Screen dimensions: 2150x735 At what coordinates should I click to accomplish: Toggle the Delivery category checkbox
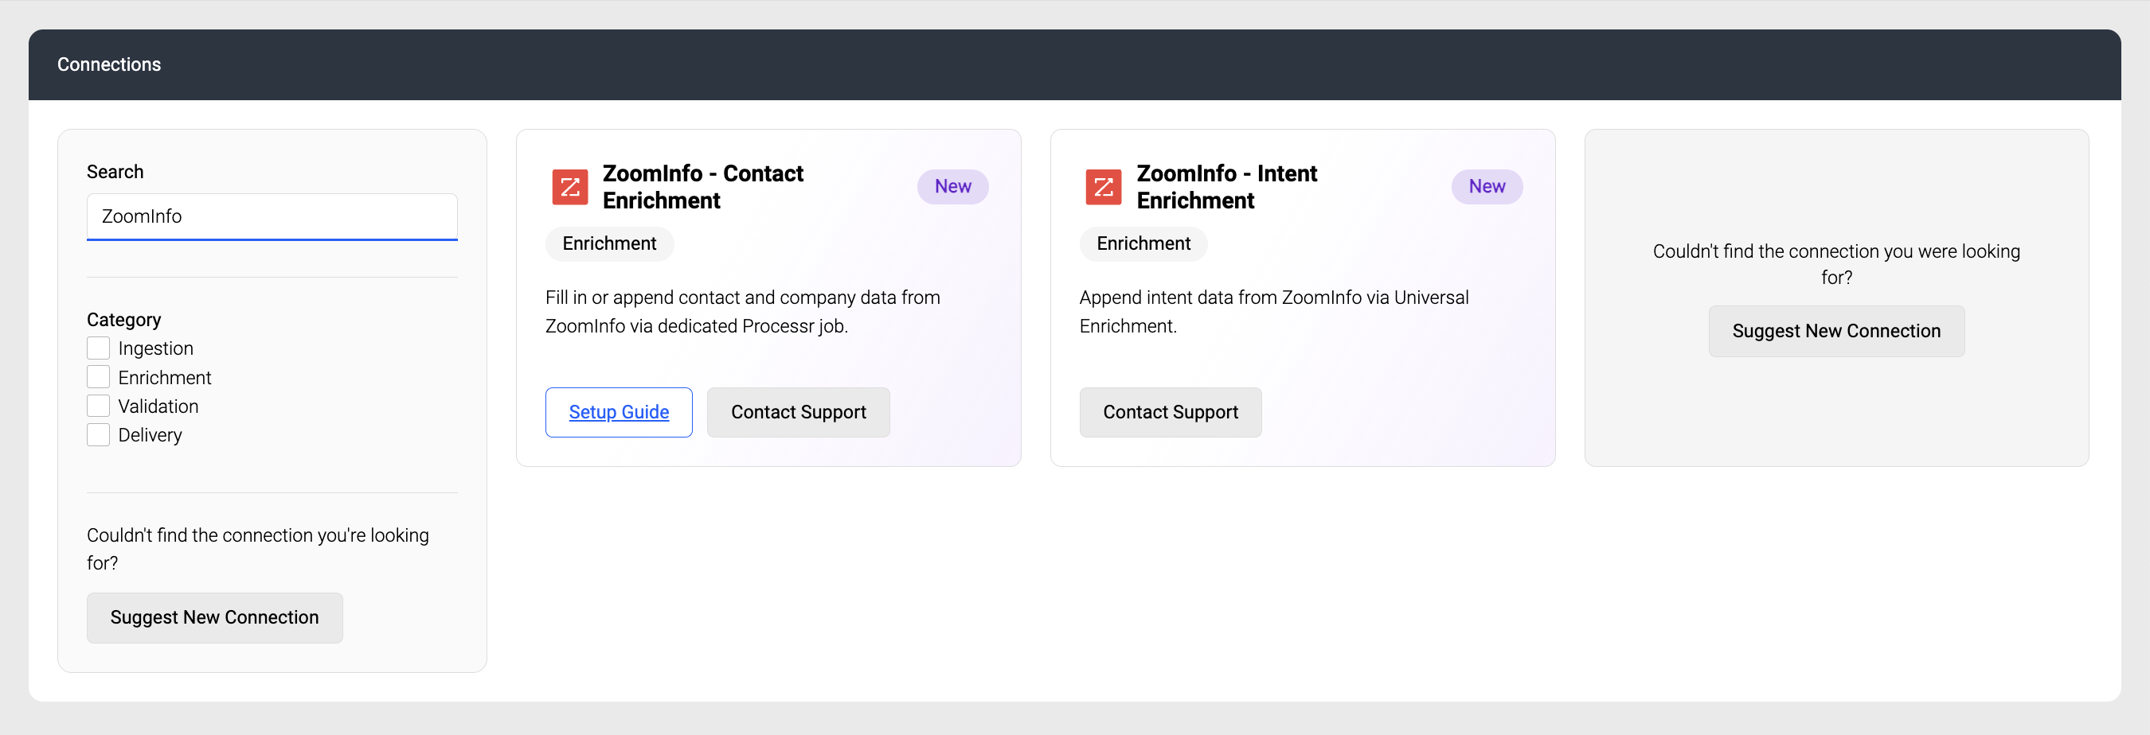pos(99,435)
